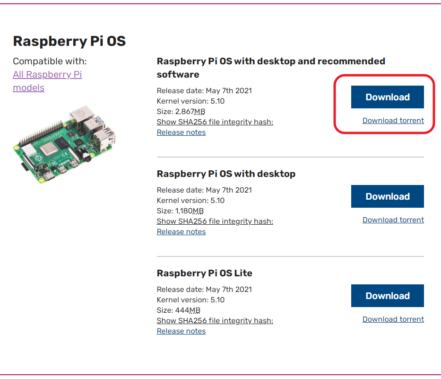Open Release notes for Raspberry Pi OS Lite
441x379 pixels.
[x=181, y=331]
